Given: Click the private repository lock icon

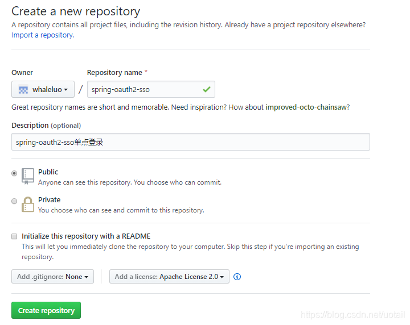Looking at the screenshot, I should click(x=28, y=205).
